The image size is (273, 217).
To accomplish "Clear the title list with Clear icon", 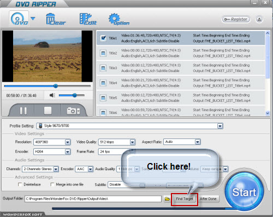I will (56, 19).
